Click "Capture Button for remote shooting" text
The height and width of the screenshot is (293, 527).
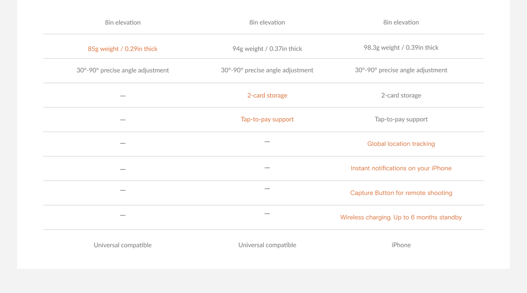pos(401,193)
